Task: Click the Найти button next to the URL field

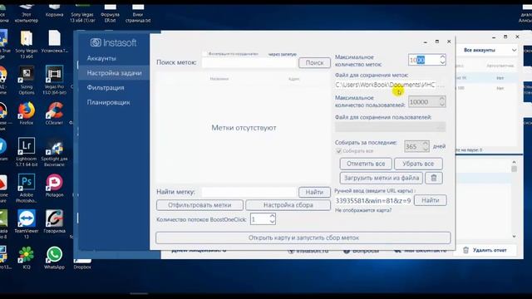Action: click(x=431, y=200)
